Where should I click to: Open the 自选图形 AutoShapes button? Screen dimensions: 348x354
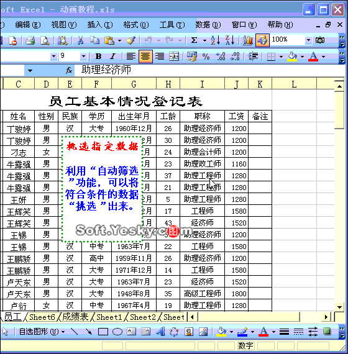pyautogui.click(x=42, y=332)
